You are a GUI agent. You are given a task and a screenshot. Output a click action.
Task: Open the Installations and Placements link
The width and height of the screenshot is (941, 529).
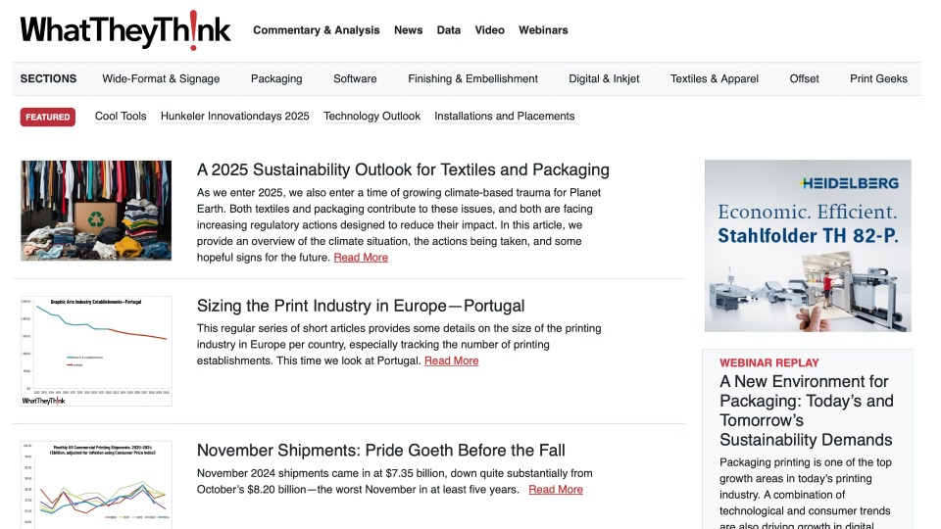point(504,117)
